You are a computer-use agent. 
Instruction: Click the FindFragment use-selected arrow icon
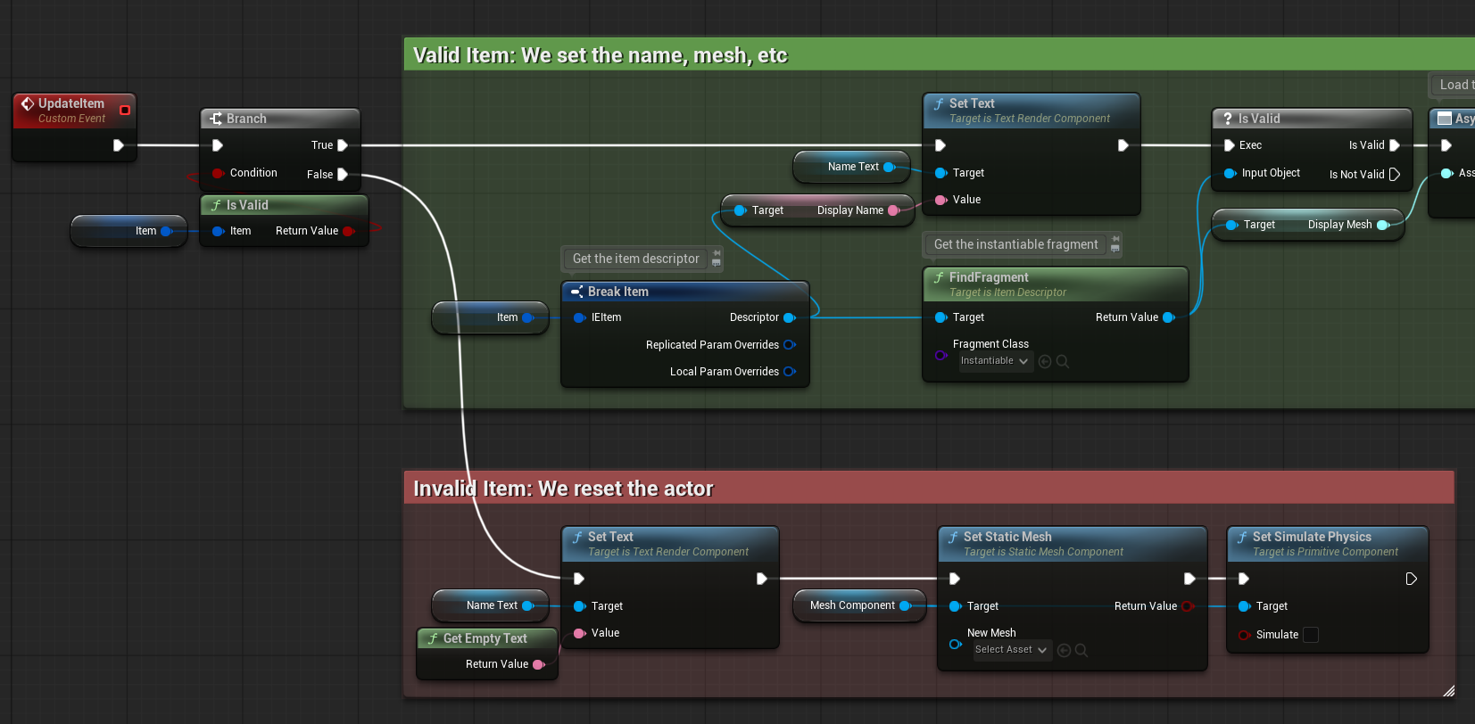point(1045,361)
